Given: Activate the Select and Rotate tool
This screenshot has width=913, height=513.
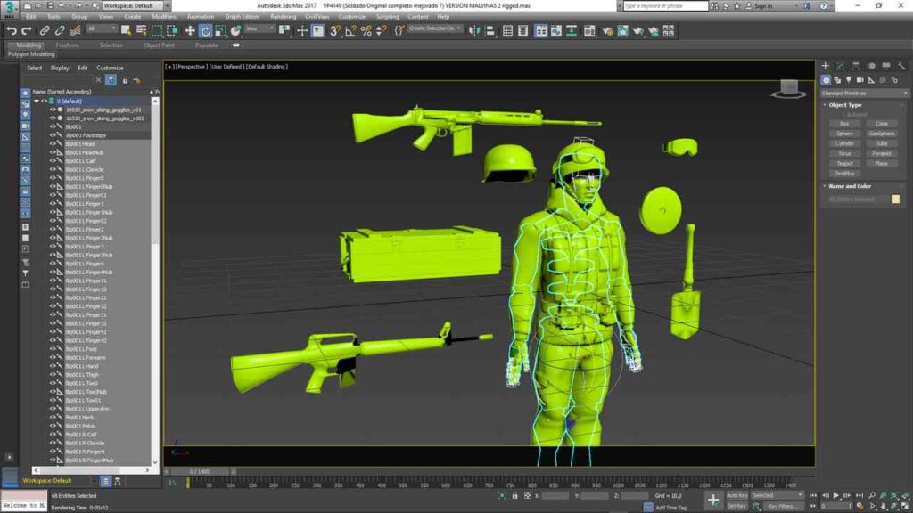Looking at the screenshot, I should tap(208, 31).
